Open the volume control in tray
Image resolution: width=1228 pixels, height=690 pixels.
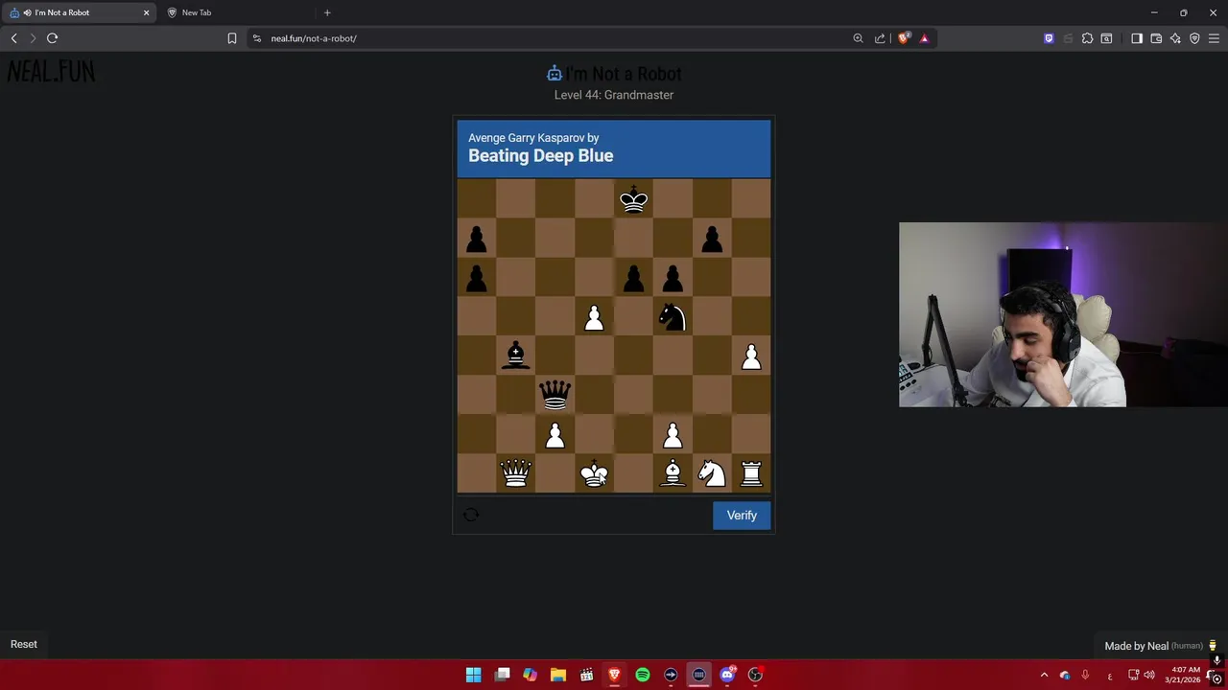tap(1149, 675)
